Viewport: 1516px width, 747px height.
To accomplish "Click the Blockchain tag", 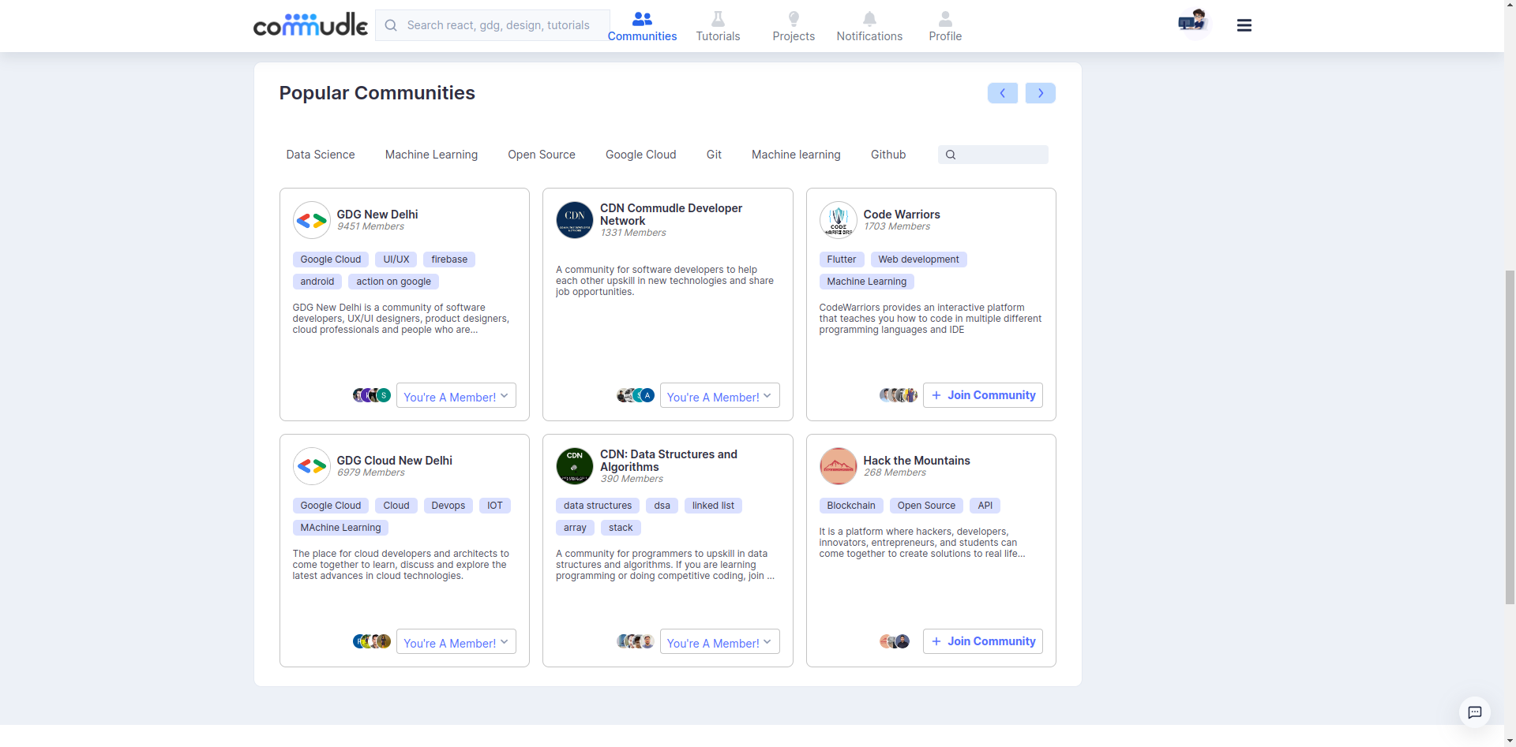I will click(x=851, y=506).
